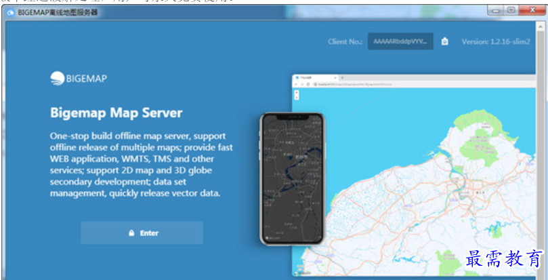The image size is (548, 280).
Task: Click the BIGEMAP logo
Action: (x=79, y=79)
